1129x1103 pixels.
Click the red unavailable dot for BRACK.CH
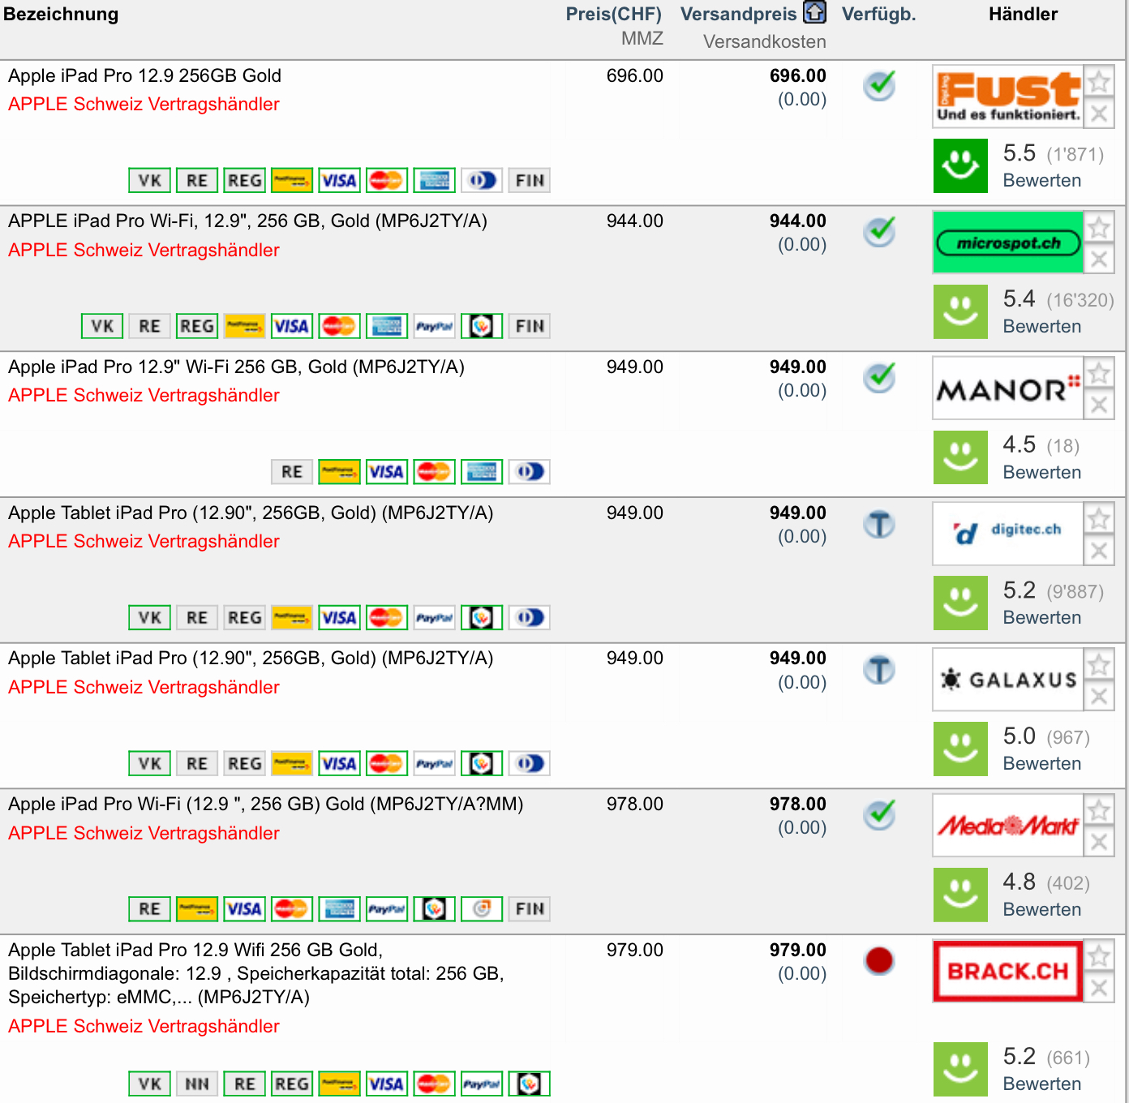click(x=879, y=960)
